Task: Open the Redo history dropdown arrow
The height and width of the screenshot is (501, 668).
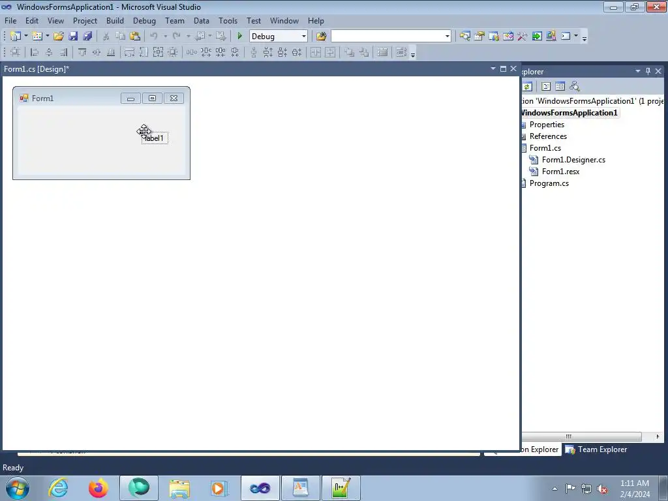Action: (x=189, y=37)
